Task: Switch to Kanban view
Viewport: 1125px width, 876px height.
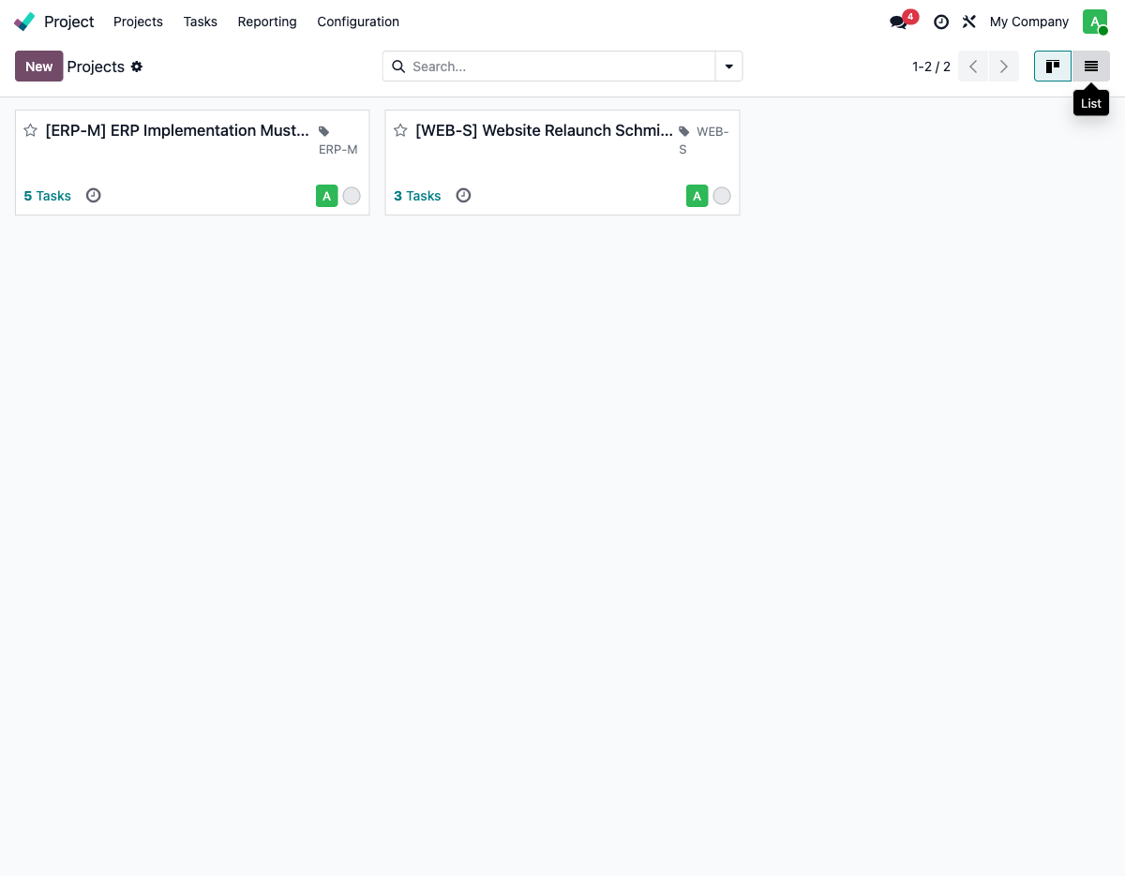Action: click(1053, 67)
